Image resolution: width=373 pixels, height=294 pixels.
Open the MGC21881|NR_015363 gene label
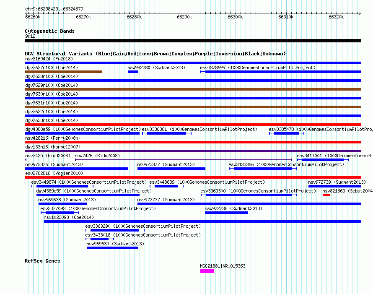point(223,266)
